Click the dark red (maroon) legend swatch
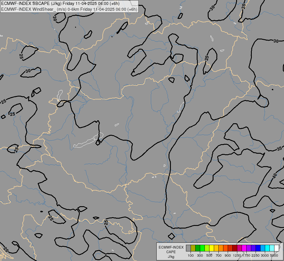Viewport: 284px width, 261px height. point(235,248)
